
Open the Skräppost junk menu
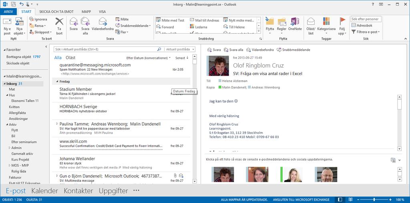click(x=40, y=32)
